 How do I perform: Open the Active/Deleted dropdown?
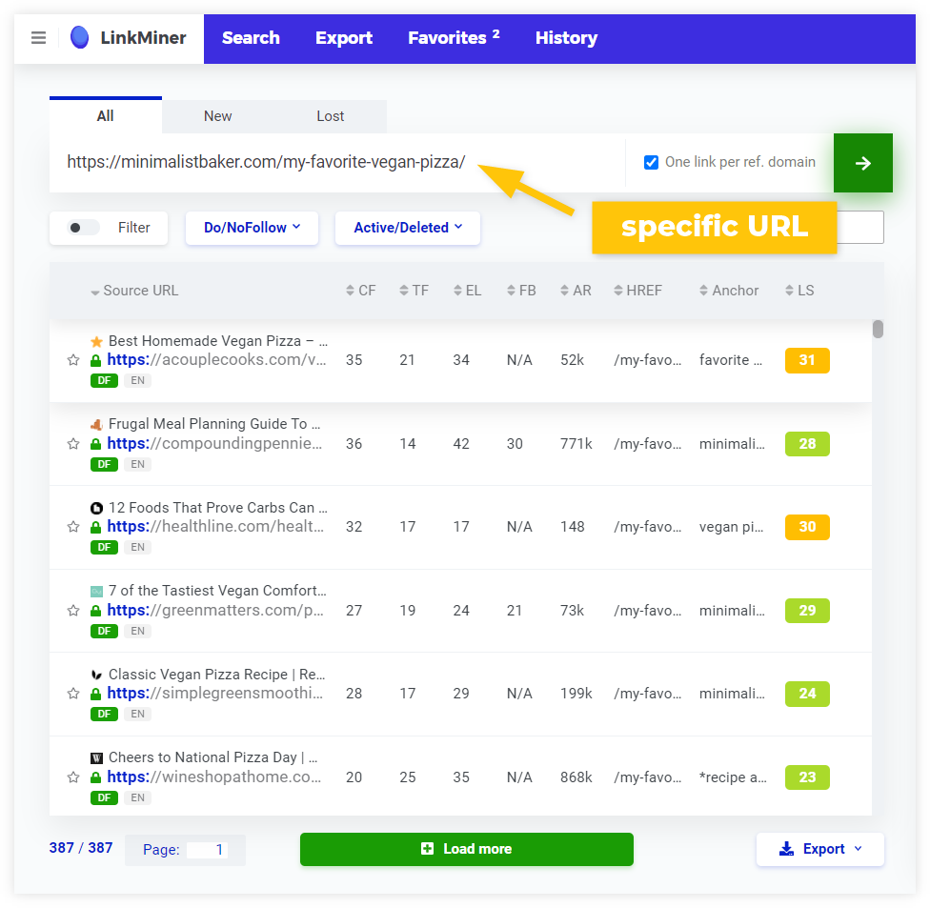[408, 228]
